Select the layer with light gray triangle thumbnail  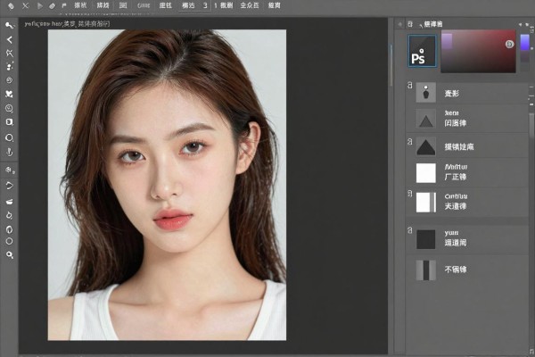467,119
